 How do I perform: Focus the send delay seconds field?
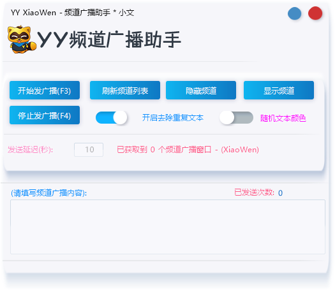(x=89, y=150)
